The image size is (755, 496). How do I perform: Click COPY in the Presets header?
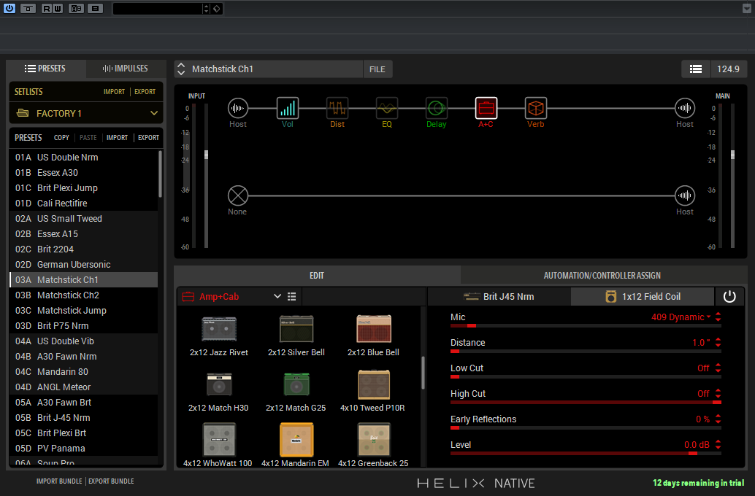pyautogui.click(x=61, y=138)
